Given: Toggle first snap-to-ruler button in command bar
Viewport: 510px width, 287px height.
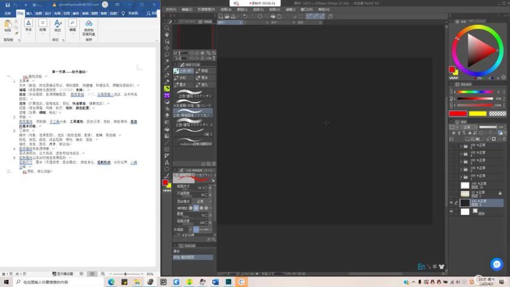Looking at the screenshot, I should [x=309, y=16].
